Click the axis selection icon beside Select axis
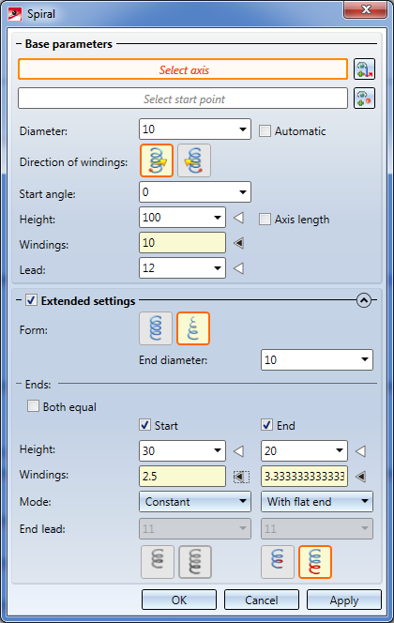Screen dimensions: 394x623 pyautogui.click(x=364, y=69)
